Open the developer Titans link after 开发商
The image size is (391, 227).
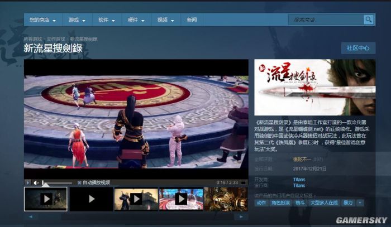299,180
